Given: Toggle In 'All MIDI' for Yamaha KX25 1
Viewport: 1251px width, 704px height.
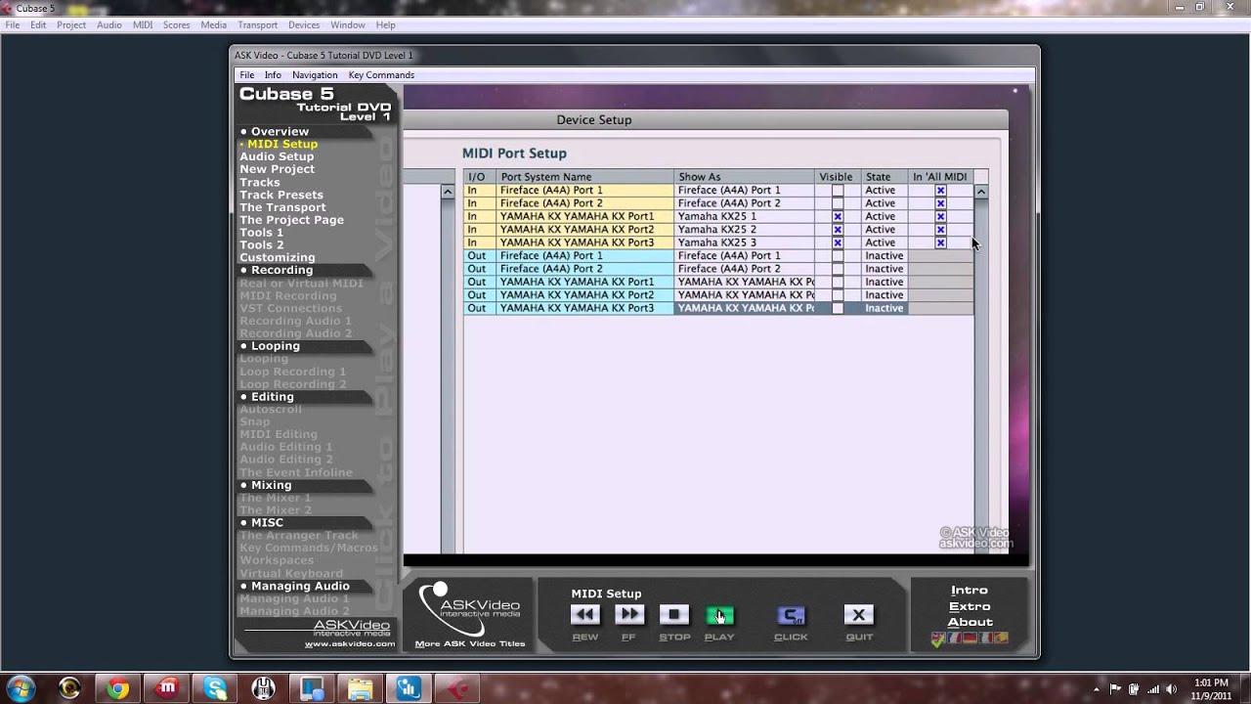Looking at the screenshot, I should pos(940,217).
